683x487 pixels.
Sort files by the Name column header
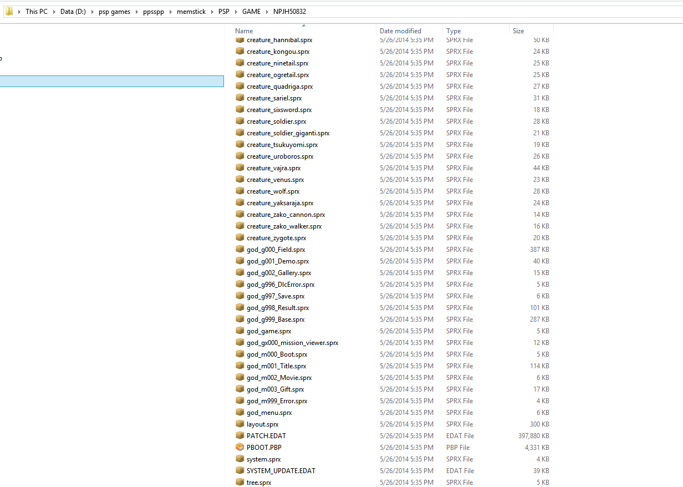pyautogui.click(x=244, y=31)
